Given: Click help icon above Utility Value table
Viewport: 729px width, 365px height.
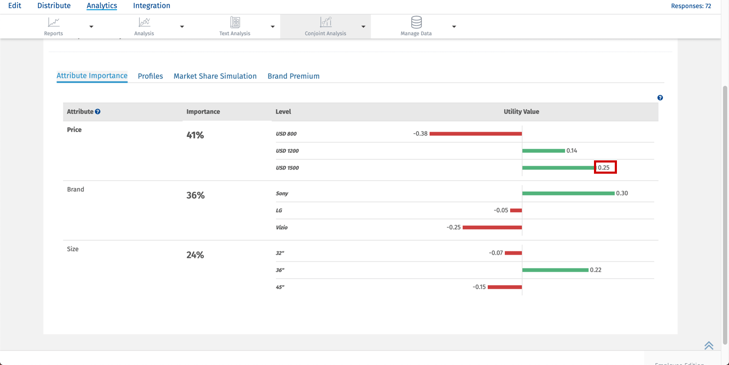Looking at the screenshot, I should point(660,98).
